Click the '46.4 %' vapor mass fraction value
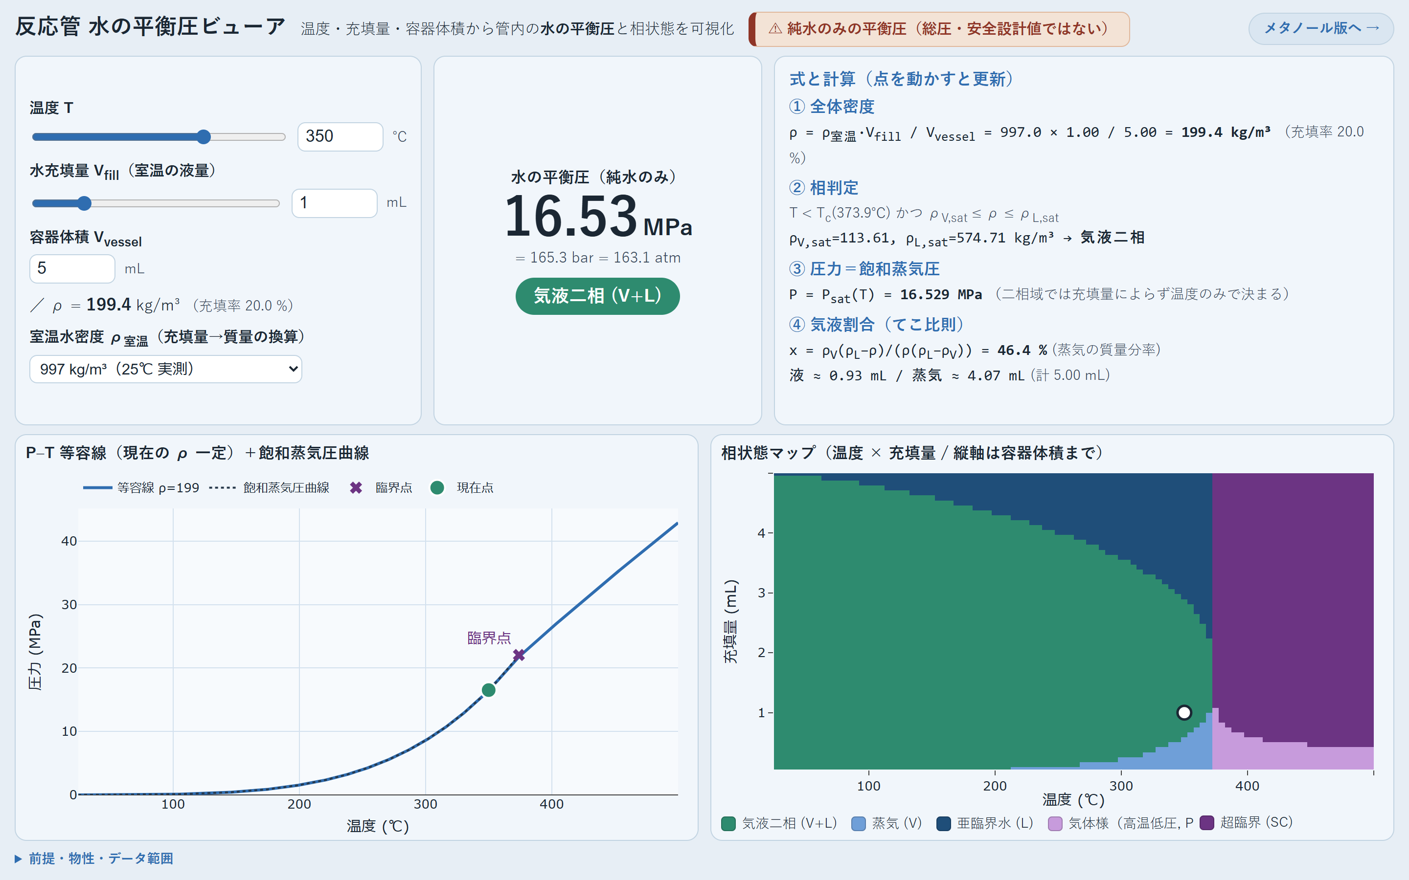The image size is (1409, 880). [1022, 351]
